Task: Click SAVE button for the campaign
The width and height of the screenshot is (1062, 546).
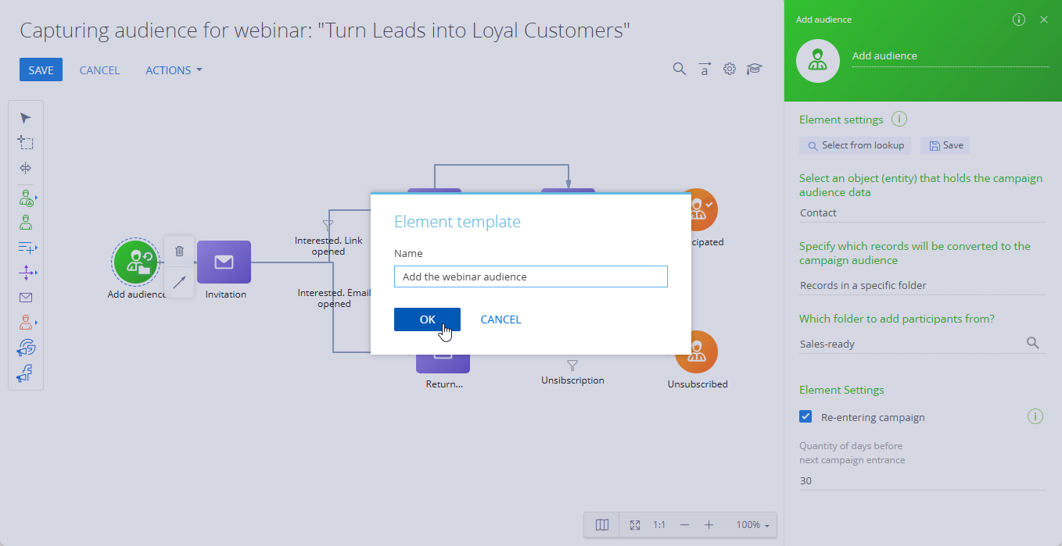Action: (41, 70)
